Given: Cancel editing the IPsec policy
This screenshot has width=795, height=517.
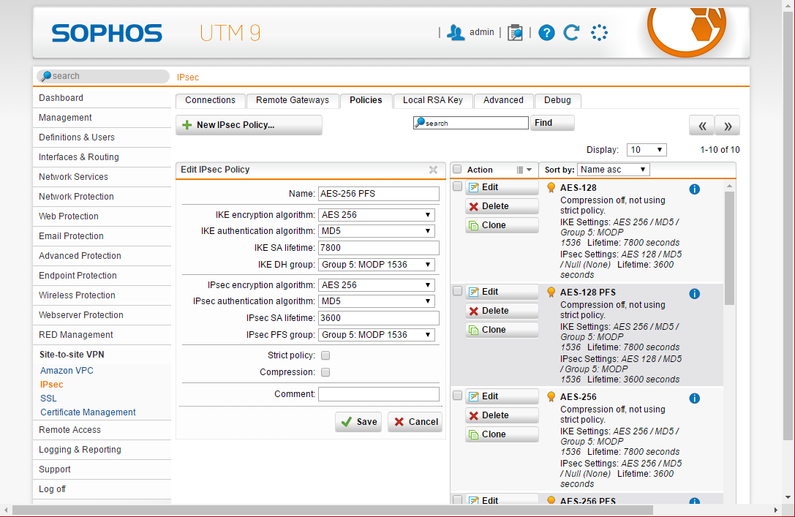Looking at the screenshot, I should click(x=415, y=422).
